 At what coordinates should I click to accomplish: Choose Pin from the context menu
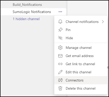click(81, 30)
